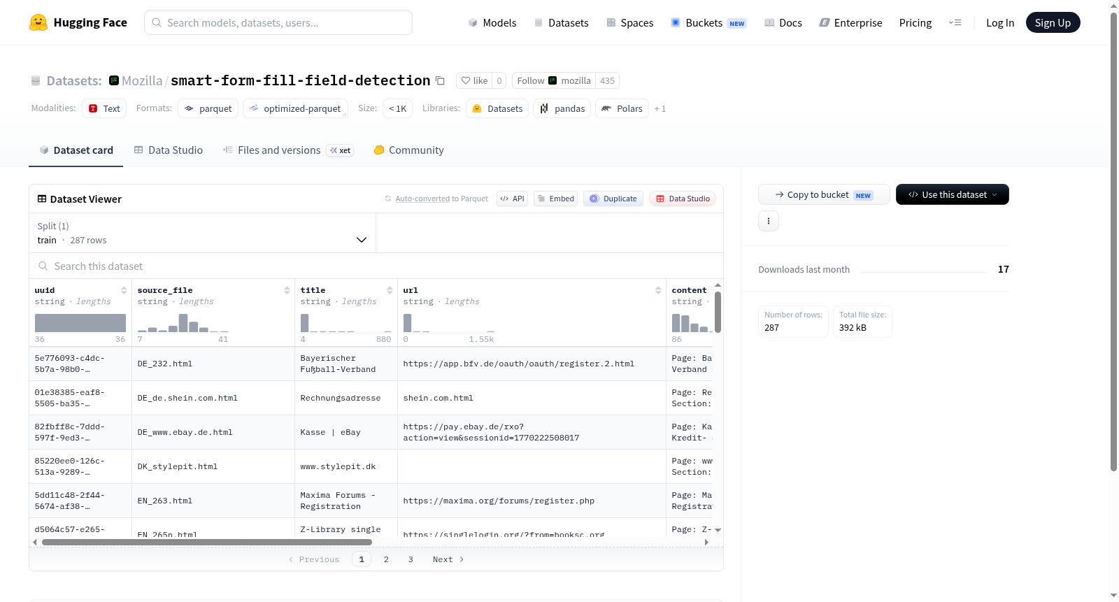Viewport: 1119px width, 602px height.
Task: Click Log In
Action: tap(1000, 22)
